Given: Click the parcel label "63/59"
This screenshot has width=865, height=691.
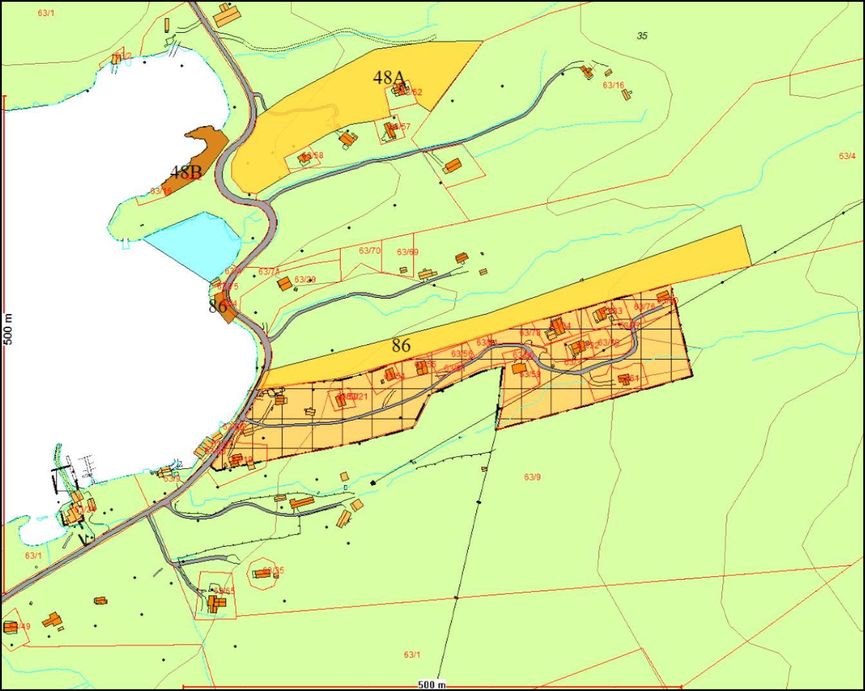Looking at the screenshot, I should (x=530, y=374).
